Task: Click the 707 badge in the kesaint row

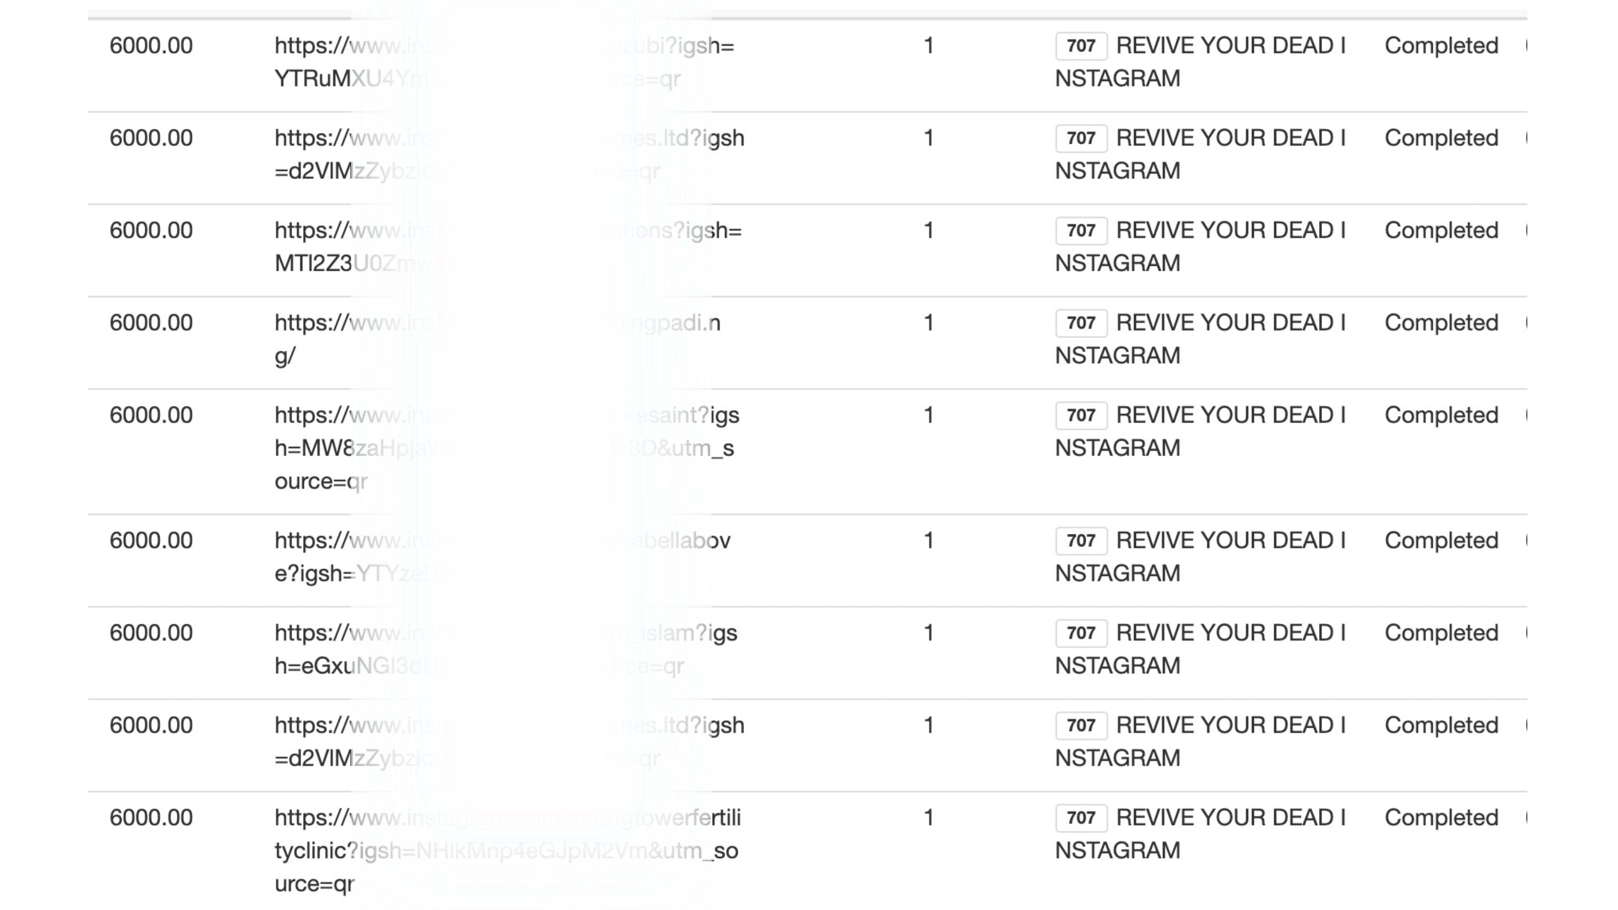Action: pyautogui.click(x=1081, y=415)
